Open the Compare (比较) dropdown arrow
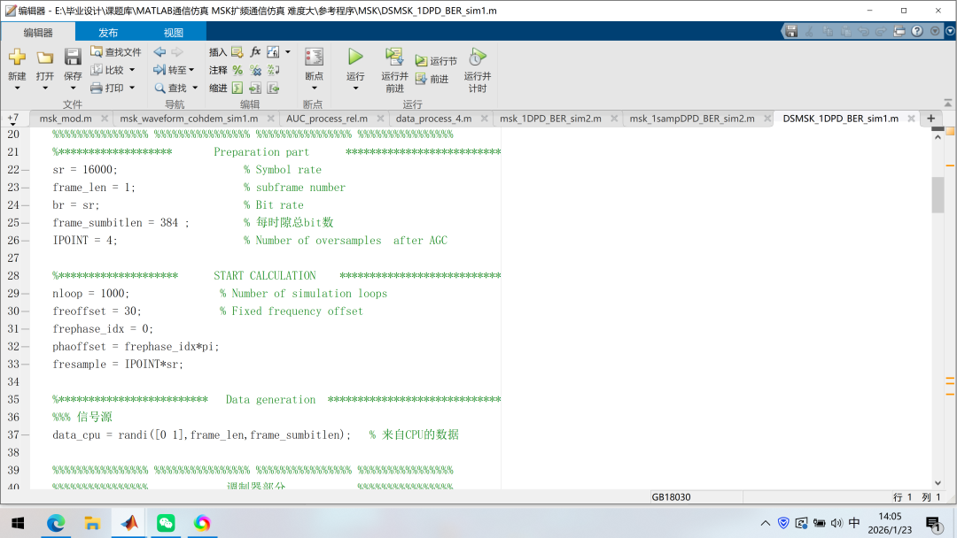957x538 pixels. [x=132, y=70]
